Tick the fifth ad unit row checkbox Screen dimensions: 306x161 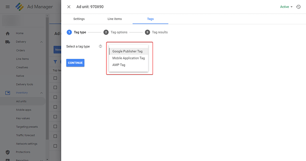(x=55, y=117)
